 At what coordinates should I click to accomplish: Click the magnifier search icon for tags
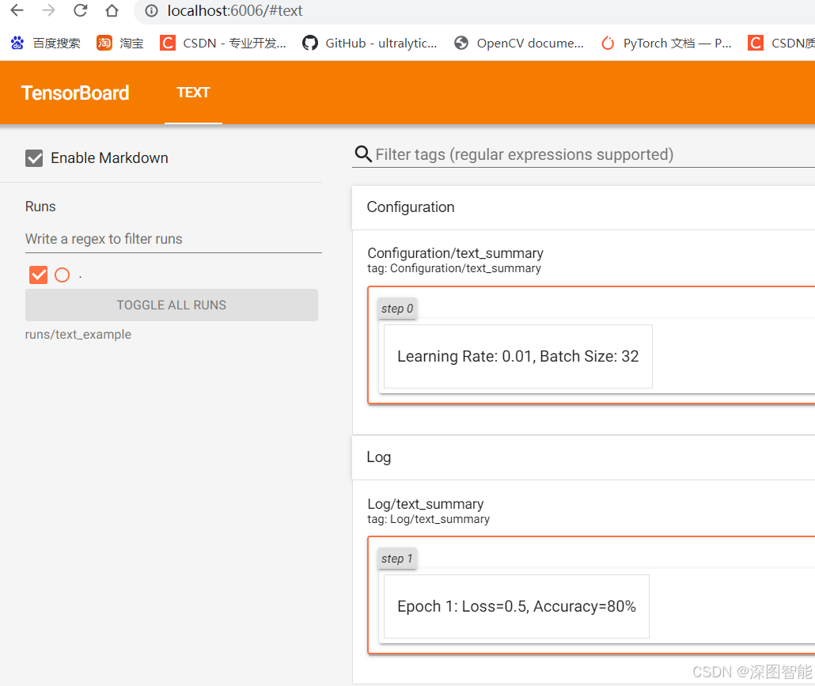pos(363,154)
